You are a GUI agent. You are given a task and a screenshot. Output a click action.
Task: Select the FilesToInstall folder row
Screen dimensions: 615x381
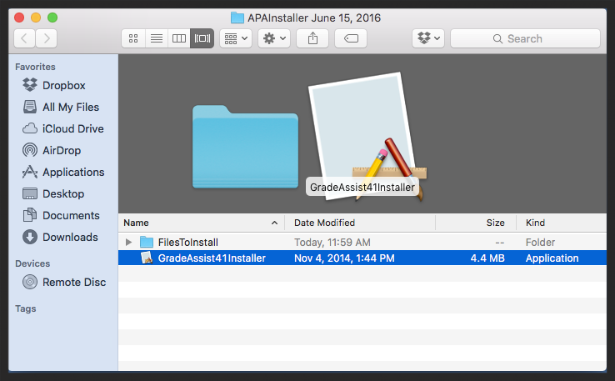(x=362, y=242)
